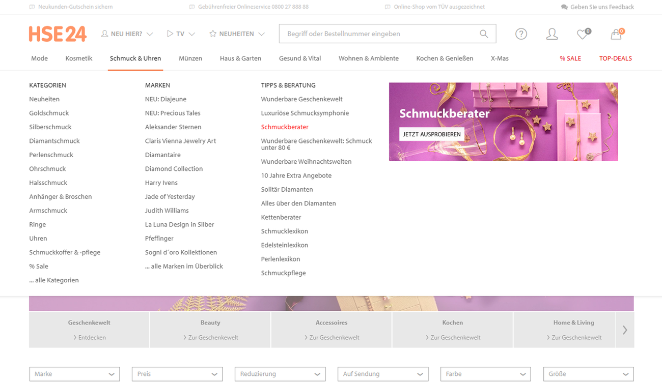Select the Kochen & Genießen menu item
Screen dimensions: 662x383
(445, 58)
